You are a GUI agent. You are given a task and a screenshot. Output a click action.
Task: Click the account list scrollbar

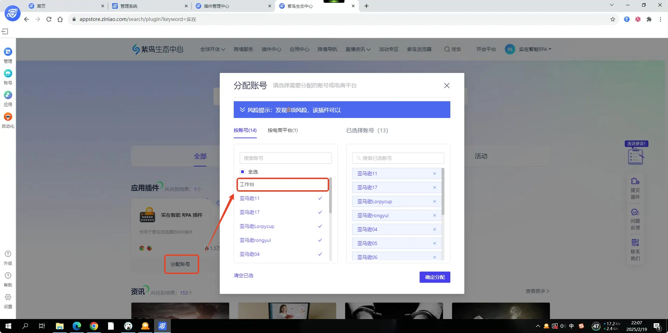331,195
